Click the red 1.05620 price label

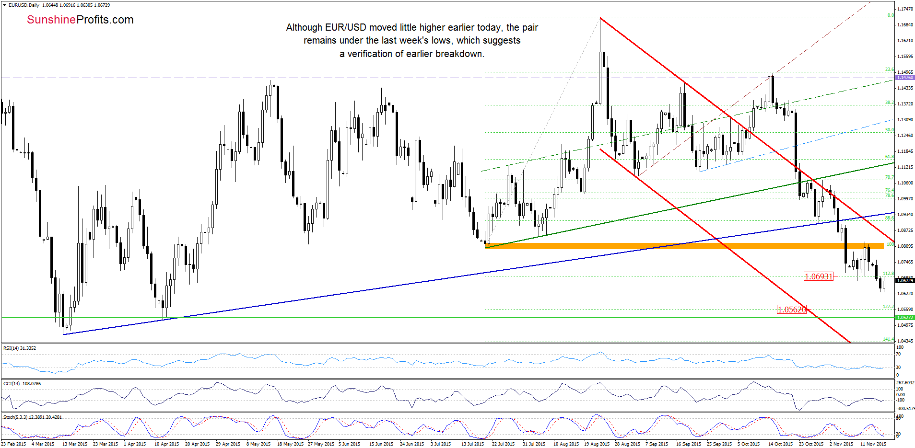pyautogui.click(x=792, y=310)
